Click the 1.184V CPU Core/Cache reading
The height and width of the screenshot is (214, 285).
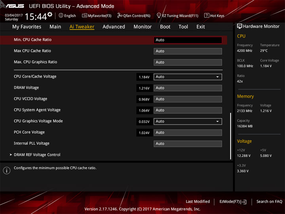click(144, 77)
